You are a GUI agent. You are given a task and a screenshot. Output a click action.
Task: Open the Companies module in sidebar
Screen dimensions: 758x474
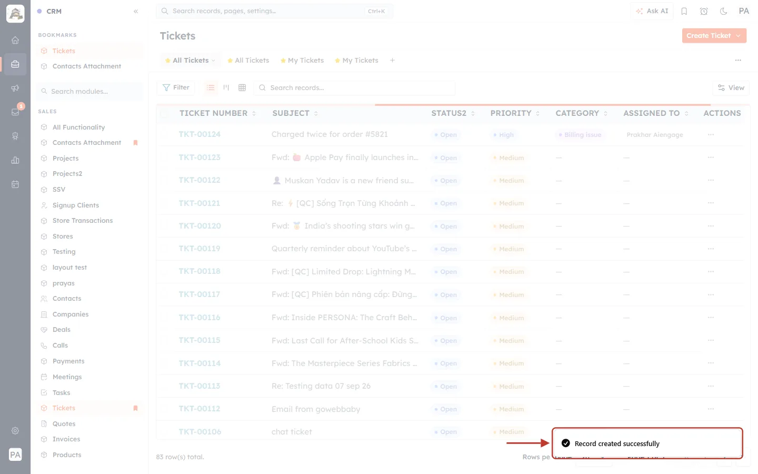[x=71, y=314]
